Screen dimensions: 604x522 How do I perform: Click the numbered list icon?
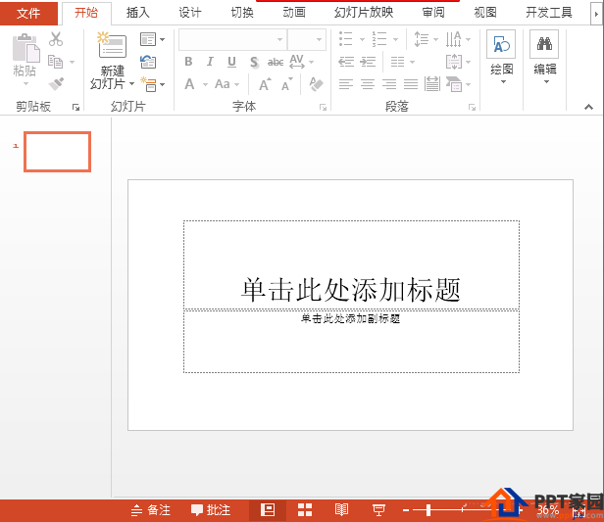379,39
